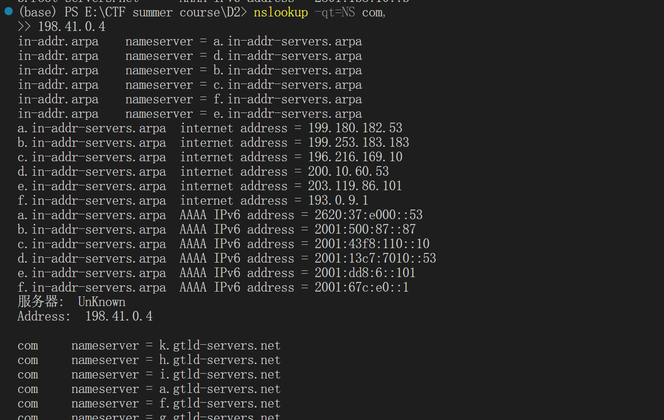Click the IP address 200.10.60.53
This screenshot has width=664, height=420.
[x=348, y=171]
